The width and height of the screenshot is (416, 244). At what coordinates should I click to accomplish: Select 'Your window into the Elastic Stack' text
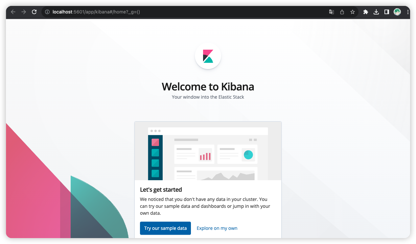(x=208, y=97)
